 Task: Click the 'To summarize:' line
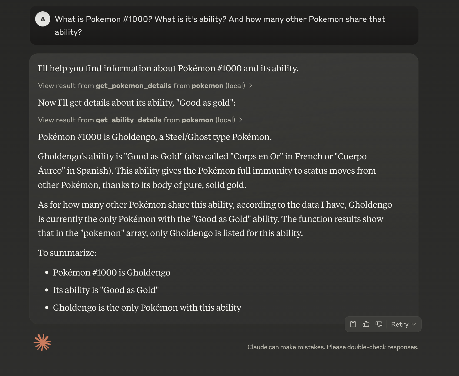[67, 253]
